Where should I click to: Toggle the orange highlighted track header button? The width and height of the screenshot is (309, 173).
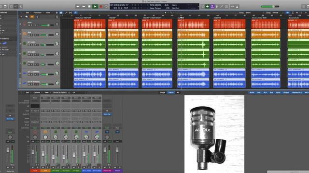click(x=32, y=17)
